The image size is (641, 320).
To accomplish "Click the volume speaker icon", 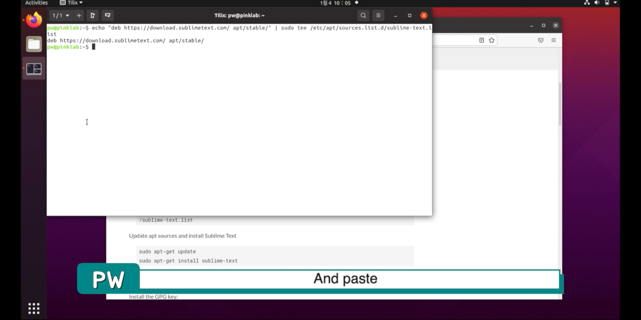I will (597, 3).
